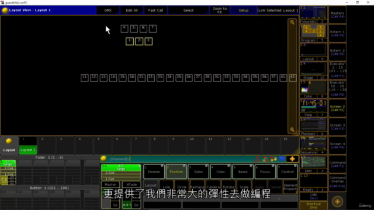Open the Fixture view thumbnail
The width and height of the screenshot is (374, 210).
pos(313,15)
